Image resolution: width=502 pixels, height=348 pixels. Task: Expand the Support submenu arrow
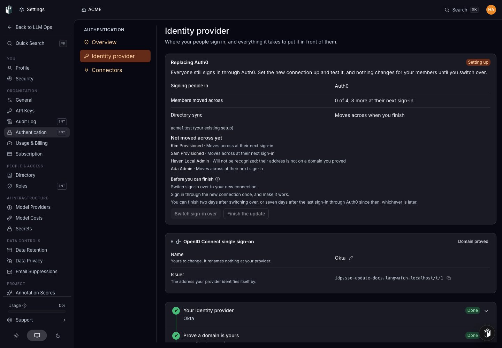click(x=64, y=320)
